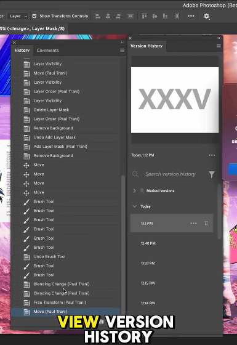This screenshot has width=237, height=345.
Task: Select the Undo Brush Tool history state
Action: click(65, 256)
